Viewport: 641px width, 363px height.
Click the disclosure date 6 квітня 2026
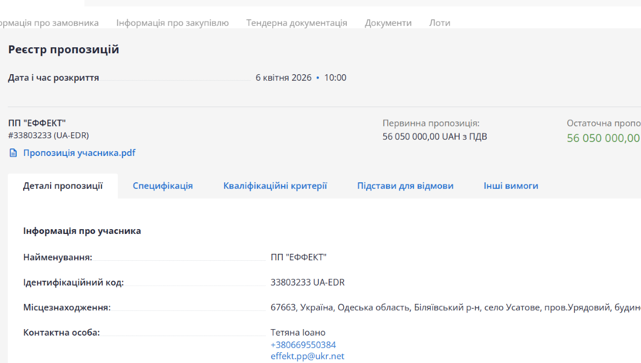click(x=283, y=78)
